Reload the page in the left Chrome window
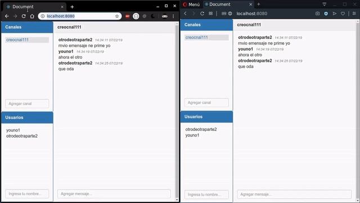This screenshot has height=203, width=360. [24, 16]
